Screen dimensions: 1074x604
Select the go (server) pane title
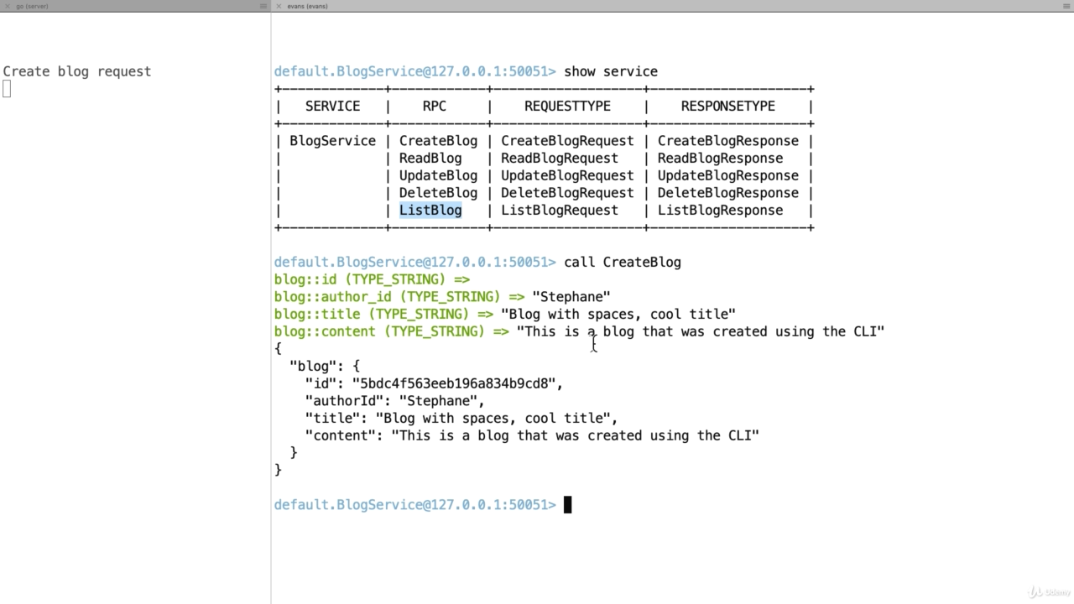click(x=33, y=6)
